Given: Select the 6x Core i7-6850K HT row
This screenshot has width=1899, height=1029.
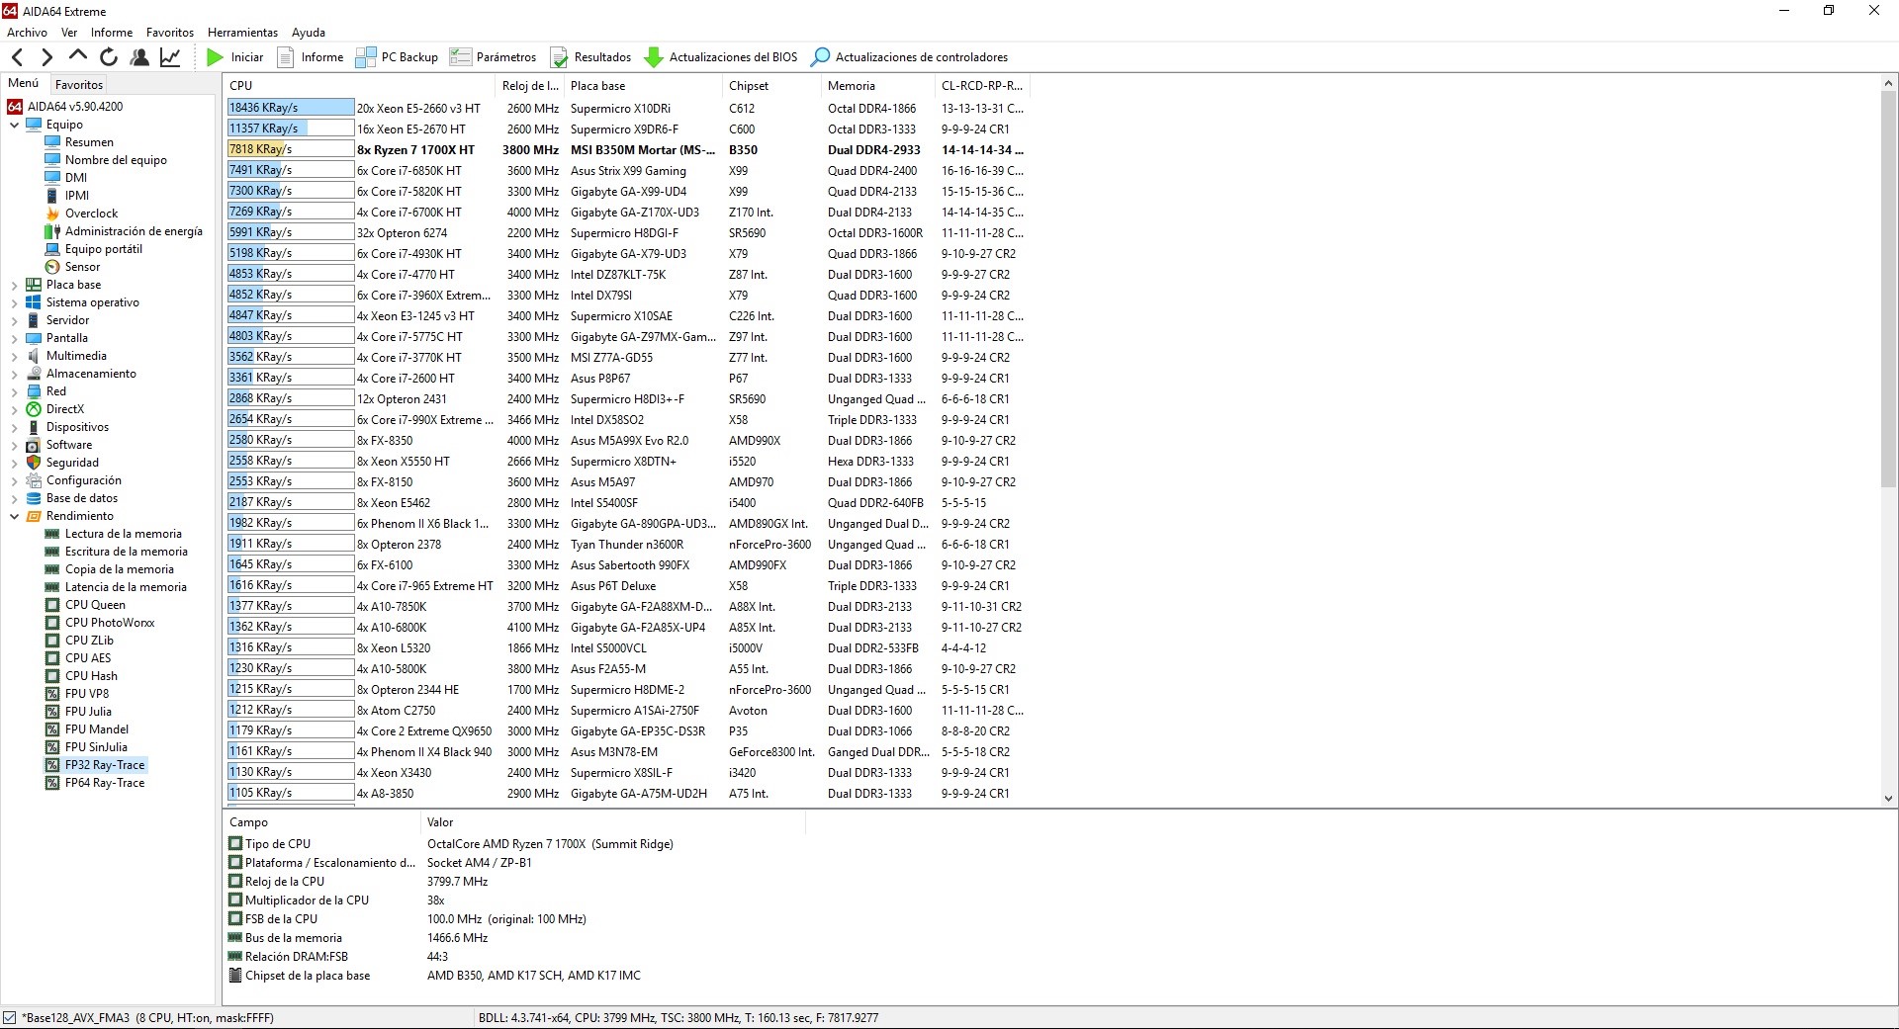Looking at the screenshot, I should [x=628, y=170].
